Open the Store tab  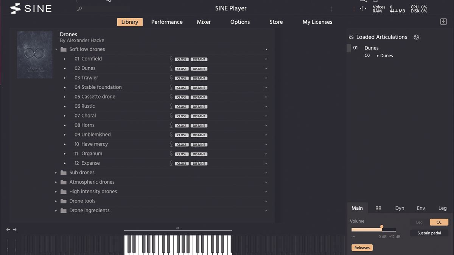click(276, 22)
